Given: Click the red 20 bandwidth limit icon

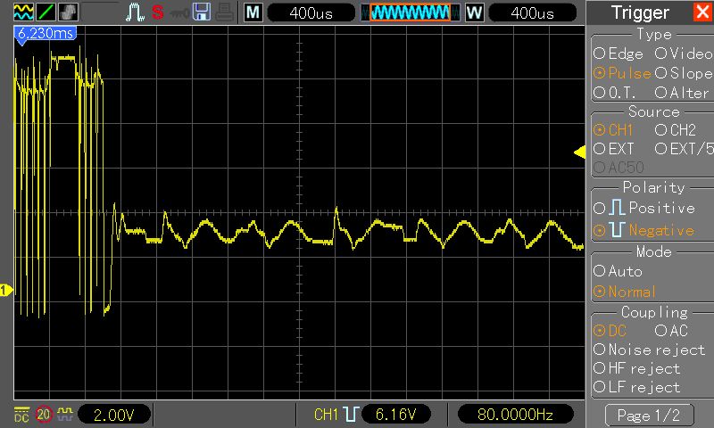Looking at the screenshot, I should 44,415.
